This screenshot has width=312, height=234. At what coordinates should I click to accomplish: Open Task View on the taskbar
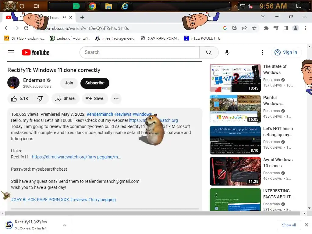pos(37,6)
